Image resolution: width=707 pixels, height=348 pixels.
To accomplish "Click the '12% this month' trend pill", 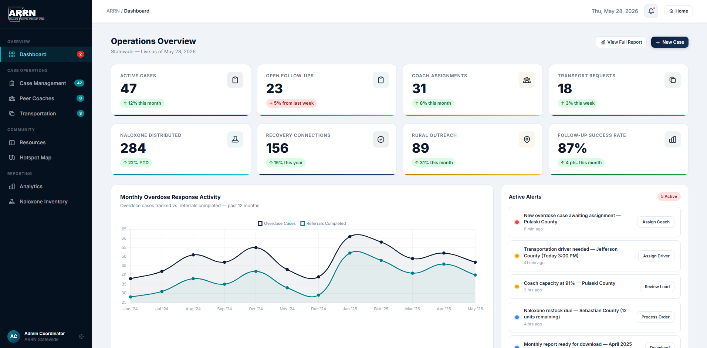I will tap(142, 103).
